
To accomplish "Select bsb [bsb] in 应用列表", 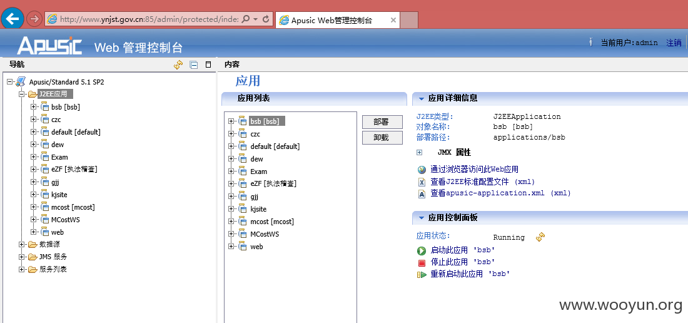I will pos(267,121).
